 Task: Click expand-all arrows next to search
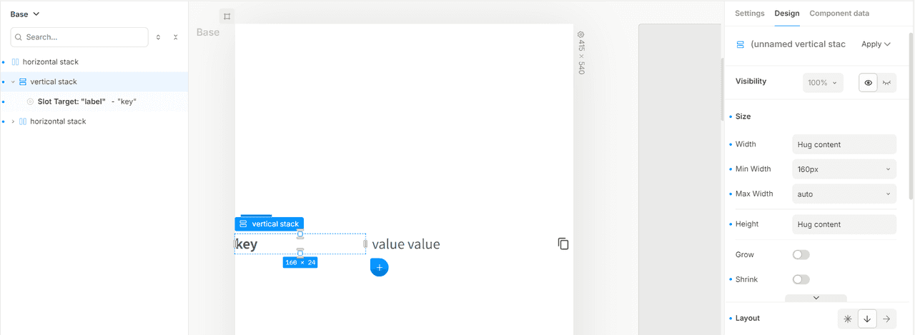click(x=159, y=37)
